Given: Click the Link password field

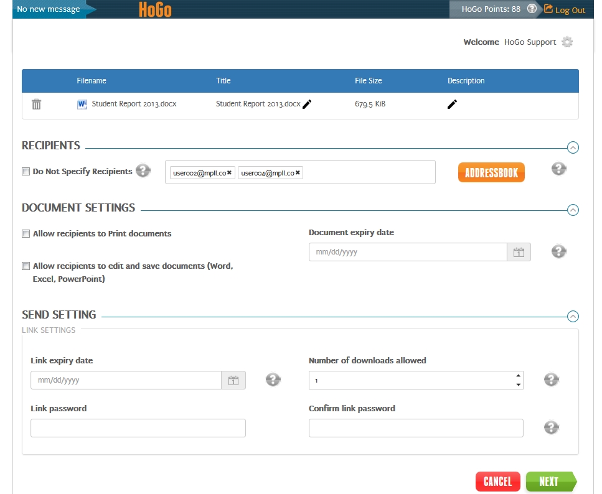Looking at the screenshot, I should click(x=138, y=428).
